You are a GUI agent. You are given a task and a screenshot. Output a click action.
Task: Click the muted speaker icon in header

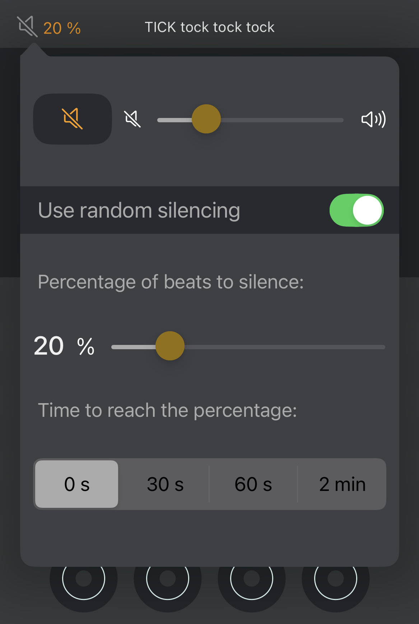[27, 26]
